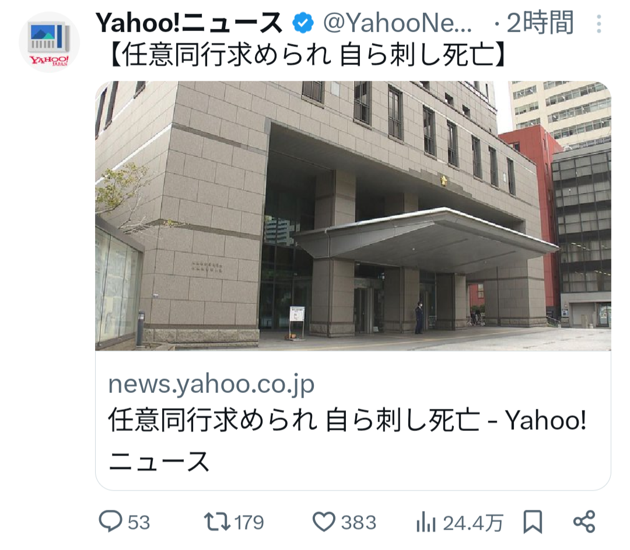The height and width of the screenshot is (550, 630).
Task: Open the building photo in link card
Action: point(353,216)
